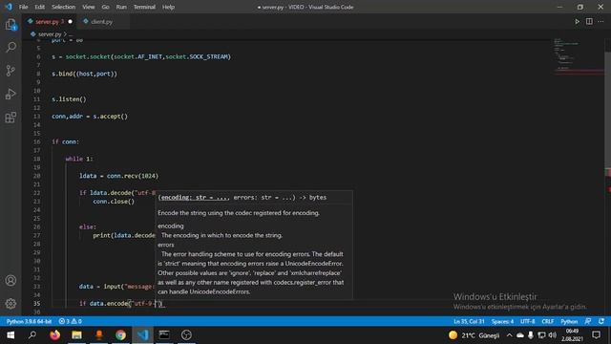Click the weather widget in the taskbar

tap(474, 335)
